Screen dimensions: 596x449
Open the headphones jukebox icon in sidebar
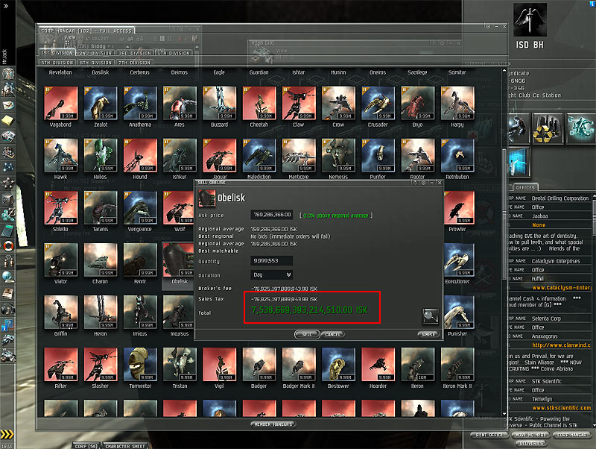pyautogui.click(x=8, y=309)
